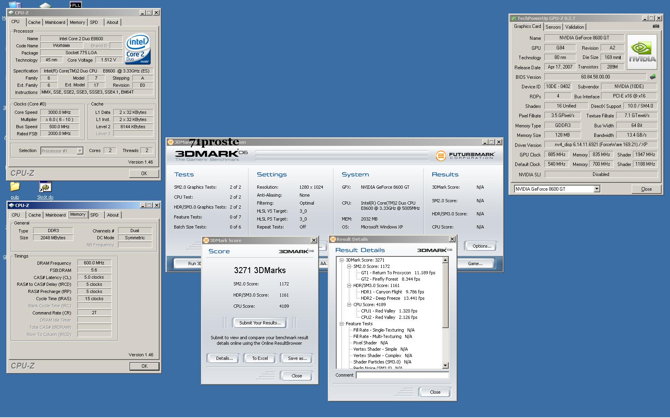Open the About tab in top CPU-Z
The image size is (670, 418).
tap(112, 22)
